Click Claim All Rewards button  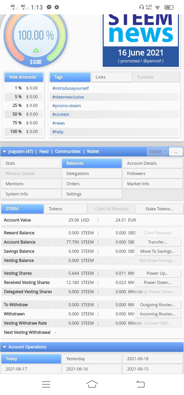point(111,209)
